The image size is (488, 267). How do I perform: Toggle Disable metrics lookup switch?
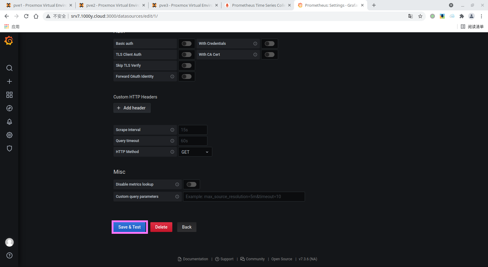click(191, 184)
